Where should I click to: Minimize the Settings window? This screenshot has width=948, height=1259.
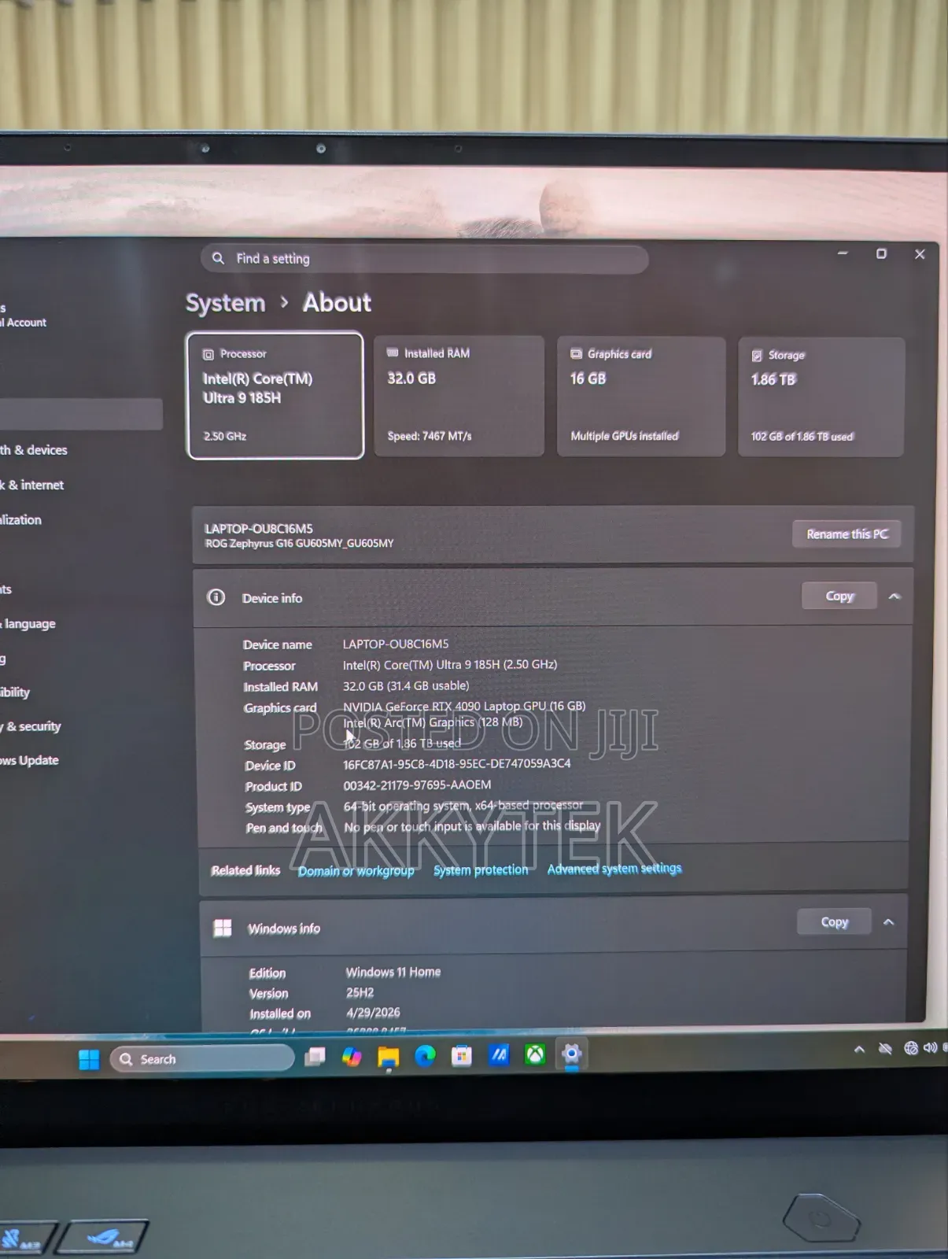pos(843,253)
